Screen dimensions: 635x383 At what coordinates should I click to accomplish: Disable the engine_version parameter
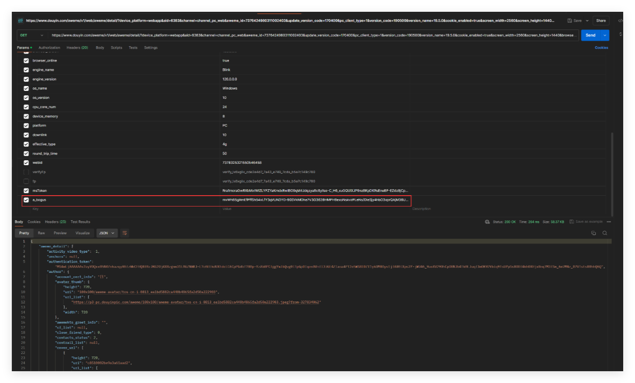(x=27, y=79)
